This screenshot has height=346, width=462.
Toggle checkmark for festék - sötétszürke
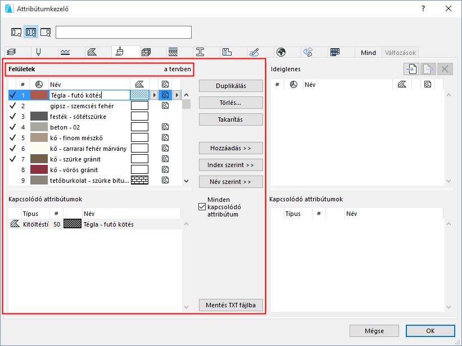pos(13,117)
